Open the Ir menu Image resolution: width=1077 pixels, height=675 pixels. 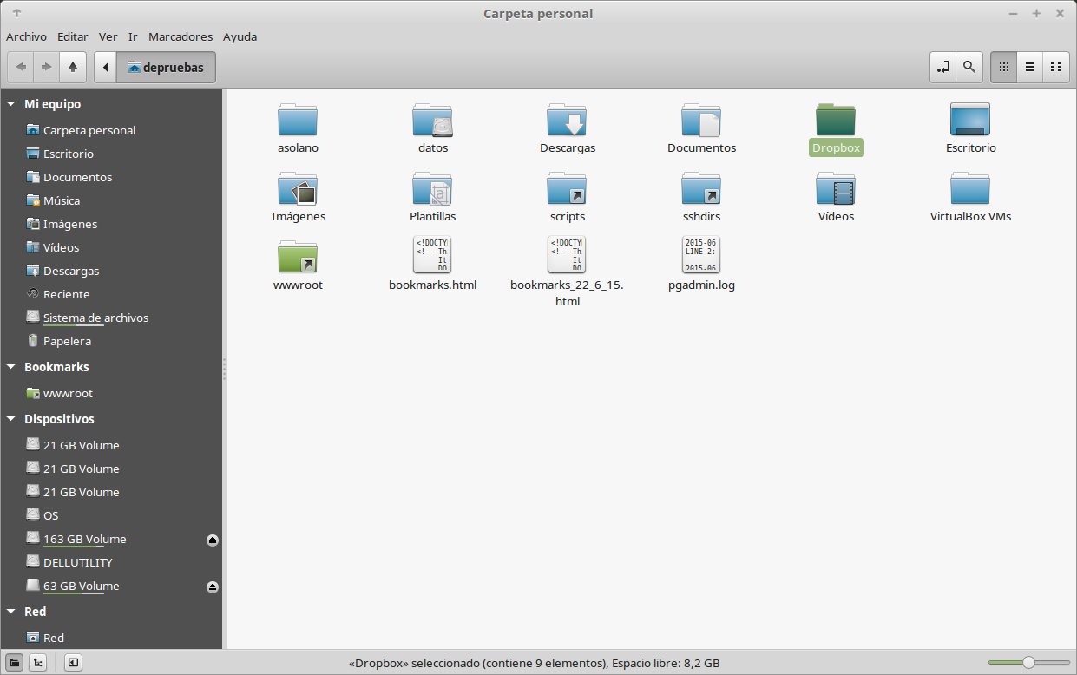133,36
